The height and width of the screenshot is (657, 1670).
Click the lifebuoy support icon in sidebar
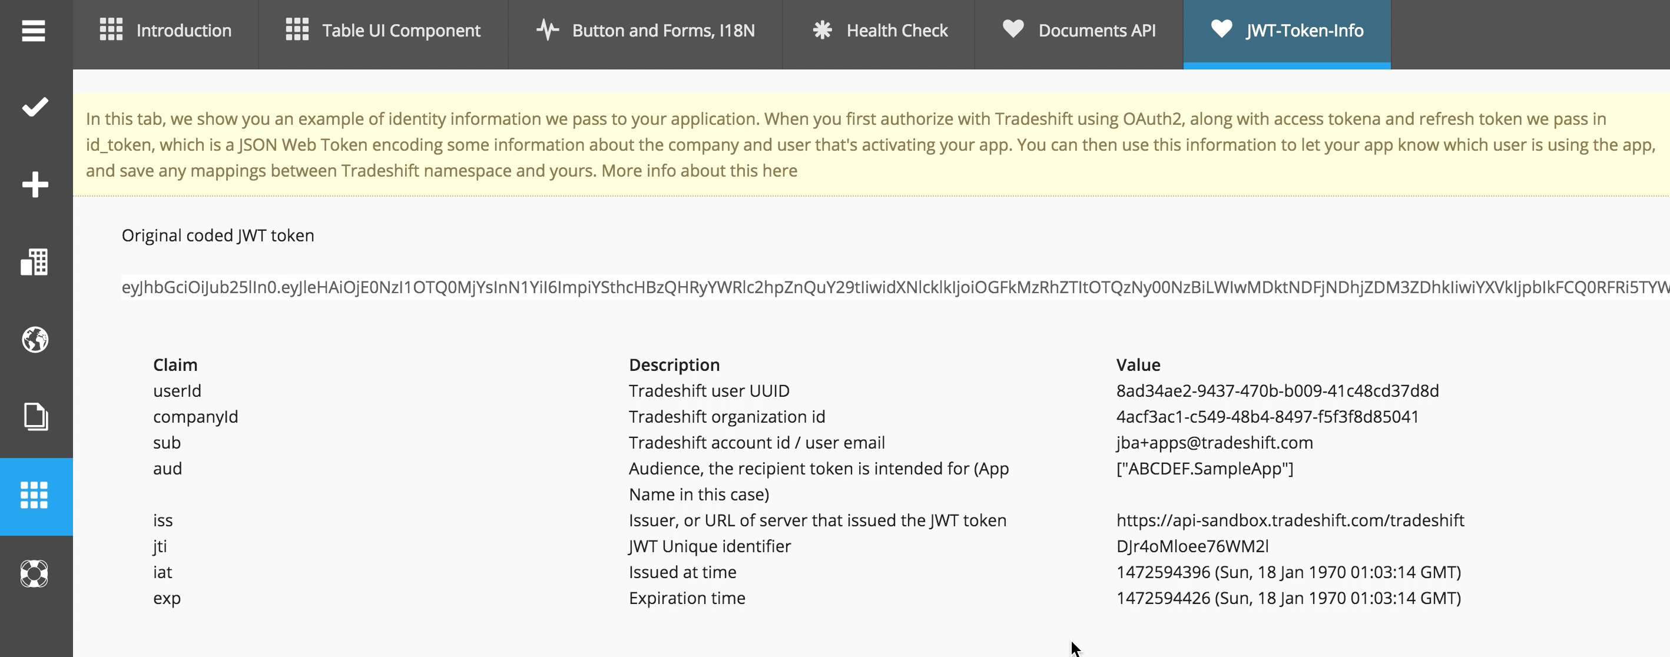[x=34, y=573]
